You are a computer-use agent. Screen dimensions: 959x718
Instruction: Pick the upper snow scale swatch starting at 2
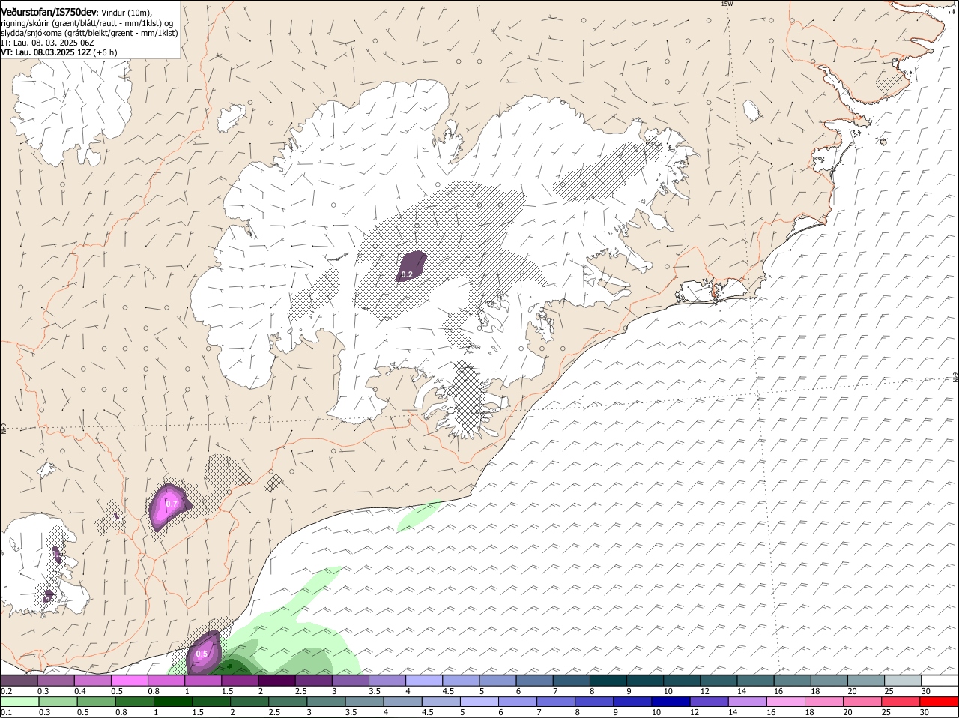(x=276, y=681)
